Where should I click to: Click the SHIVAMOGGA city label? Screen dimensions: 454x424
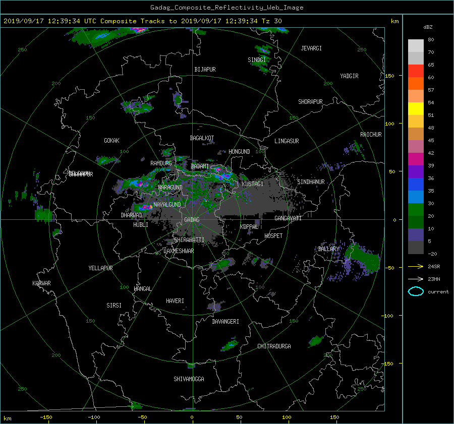pos(189,379)
